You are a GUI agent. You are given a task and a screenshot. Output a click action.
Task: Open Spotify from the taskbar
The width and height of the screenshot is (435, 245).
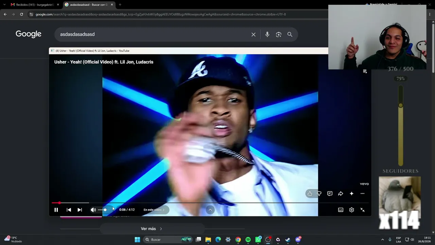pos(248,240)
